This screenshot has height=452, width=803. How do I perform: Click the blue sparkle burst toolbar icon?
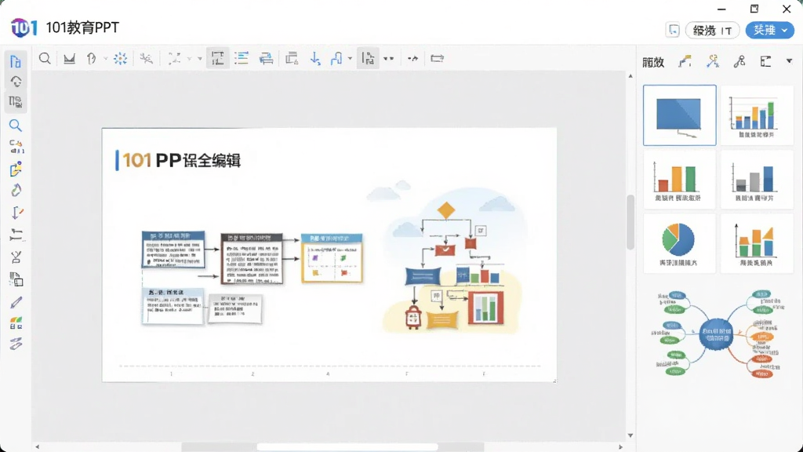[120, 58]
